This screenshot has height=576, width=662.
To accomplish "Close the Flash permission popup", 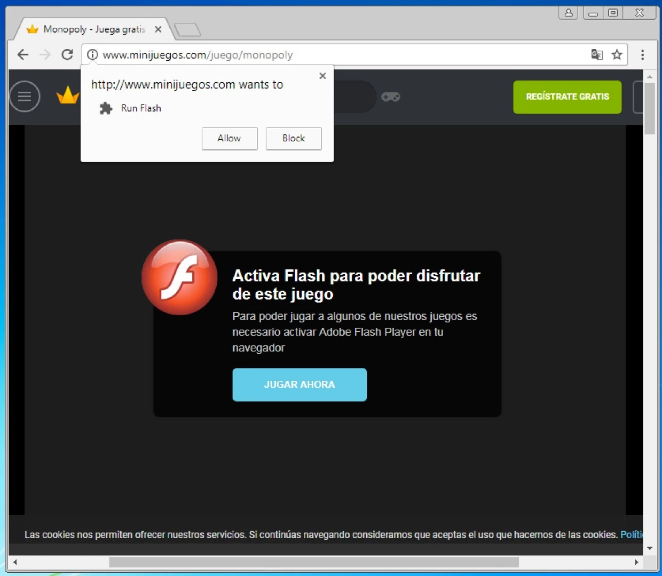I will (x=322, y=76).
